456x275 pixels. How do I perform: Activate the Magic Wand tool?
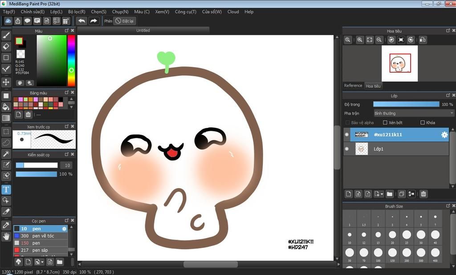coord(6,154)
